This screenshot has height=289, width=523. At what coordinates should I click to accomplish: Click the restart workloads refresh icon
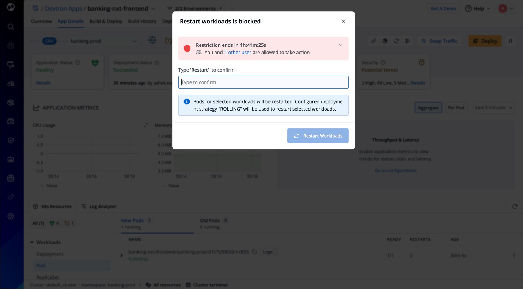click(x=396, y=41)
